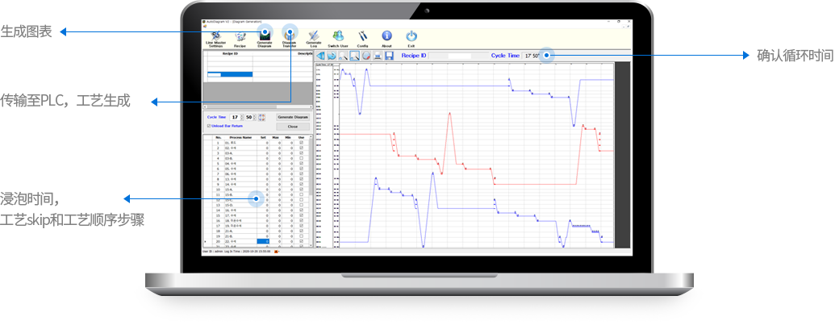The height and width of the screenshot is (325, 835).
Task: Toggle Use checkbox for process row 4
Action: coord(302,159)
